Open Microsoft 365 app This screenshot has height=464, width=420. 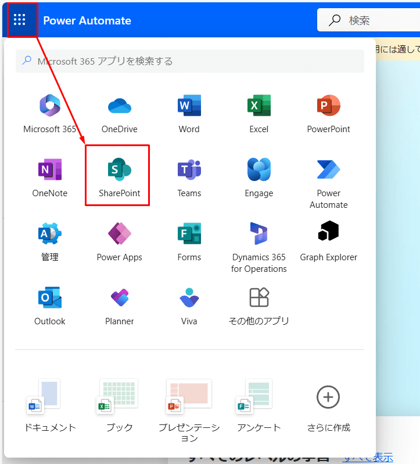tap(50, 114)
